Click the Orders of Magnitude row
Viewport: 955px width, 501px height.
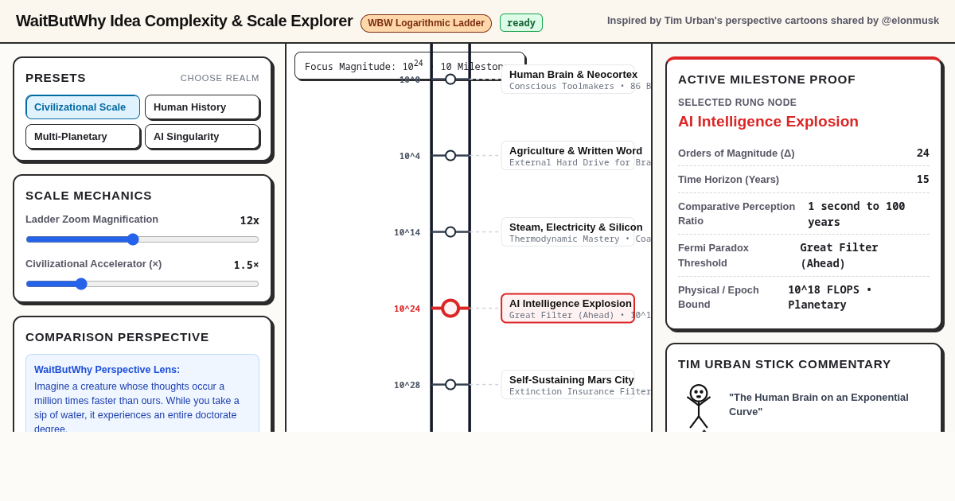click(804, 153)
